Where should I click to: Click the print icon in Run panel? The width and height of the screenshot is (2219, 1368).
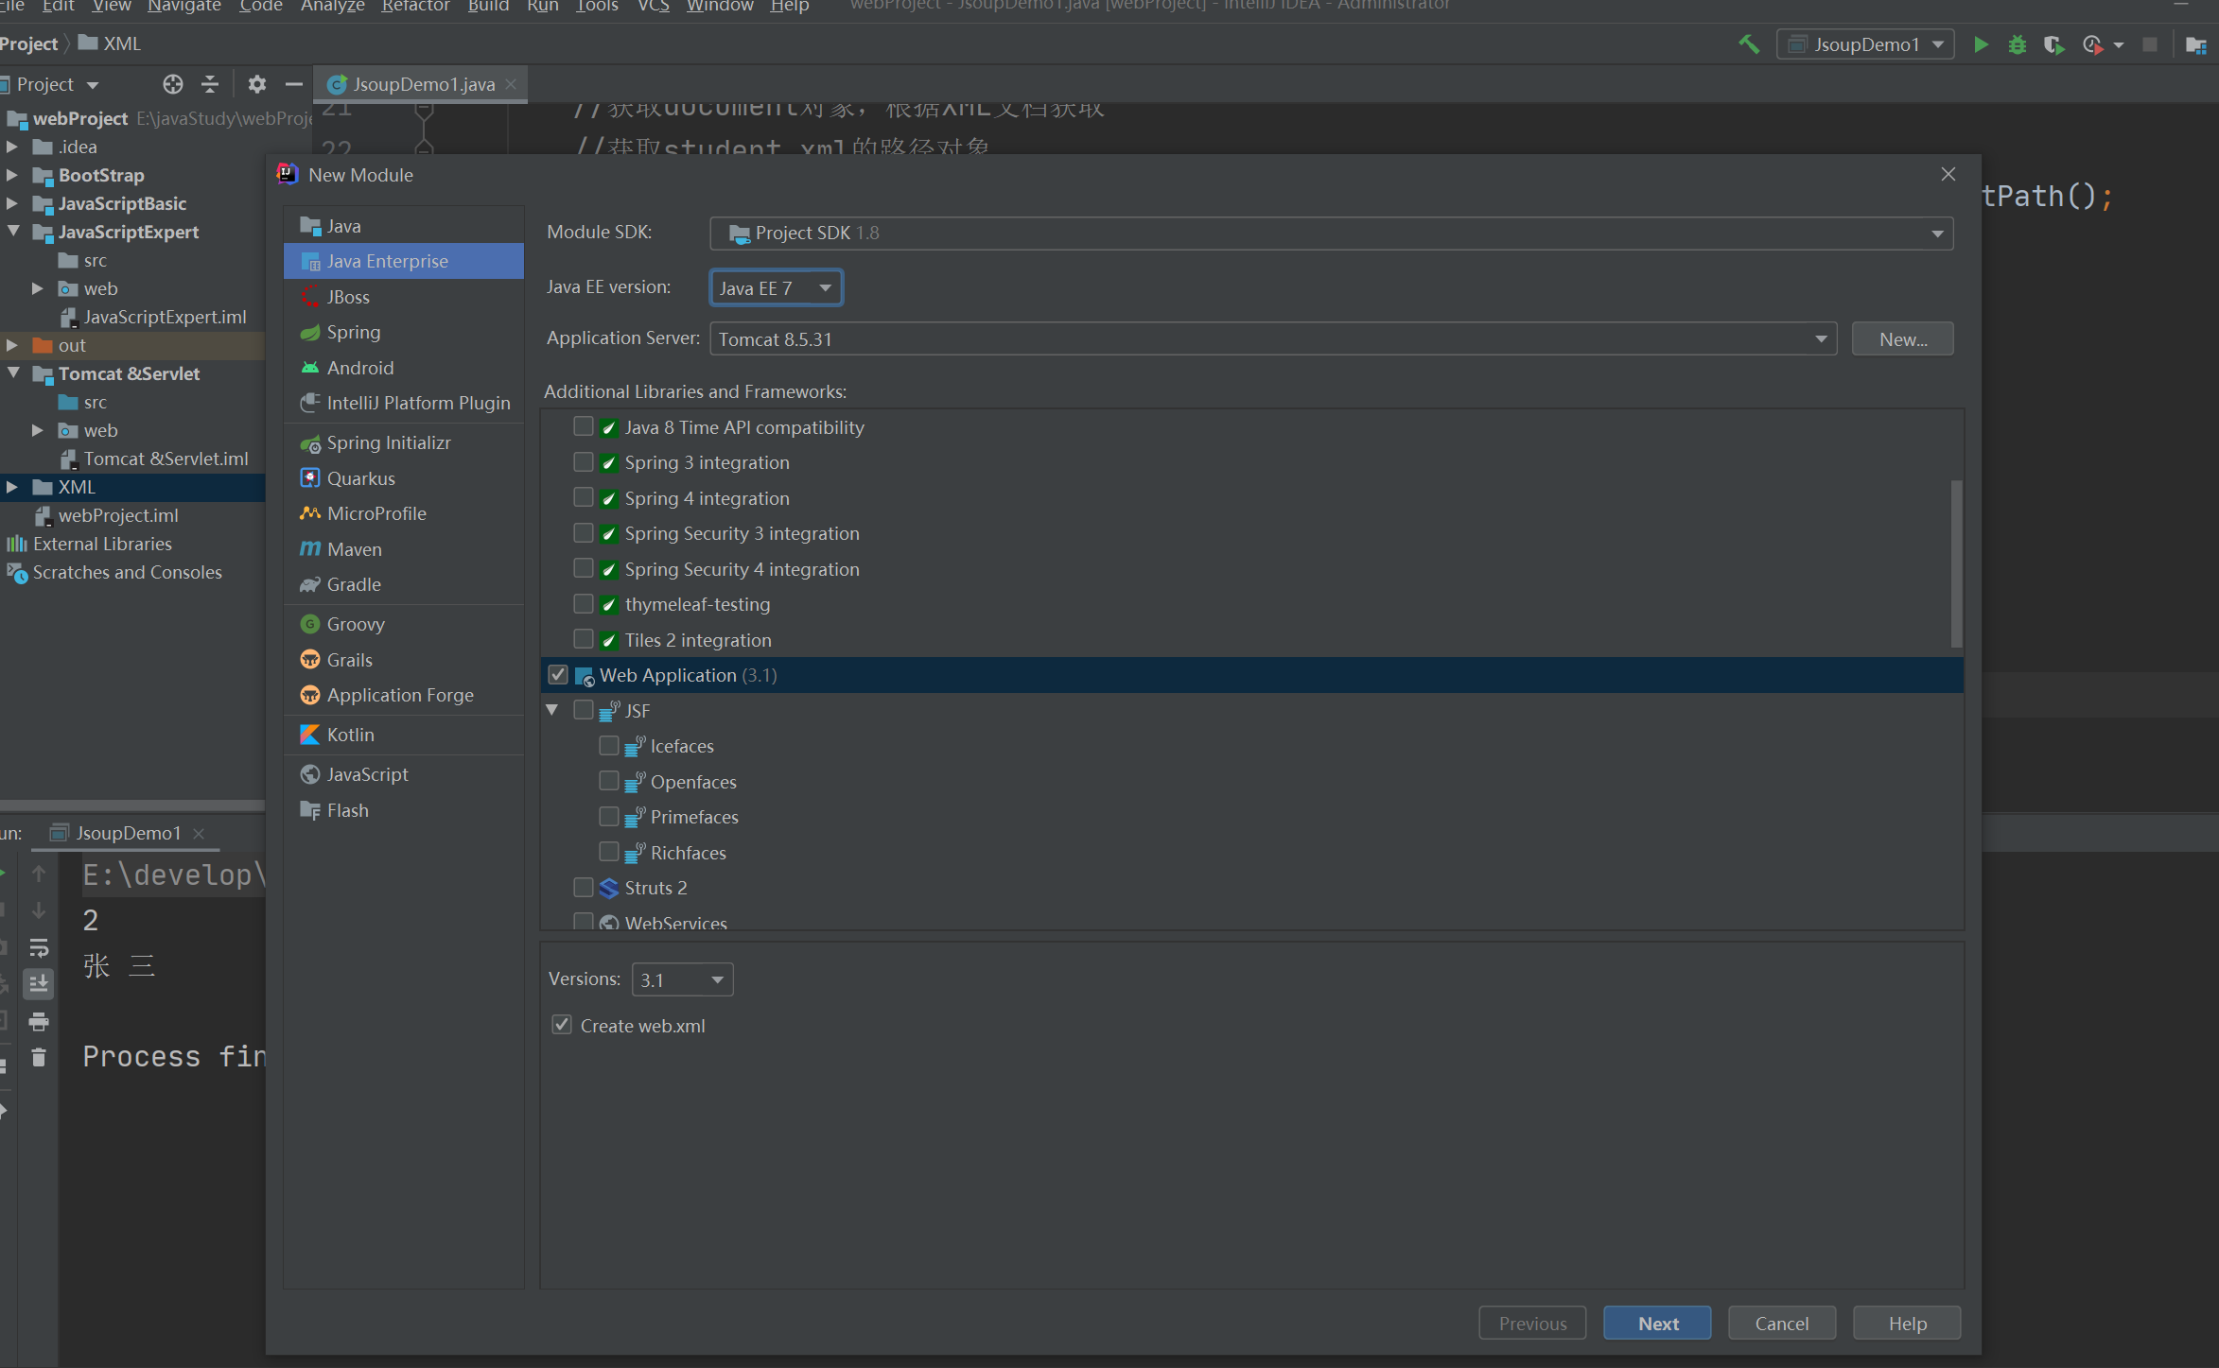[x=39, y=1021]
